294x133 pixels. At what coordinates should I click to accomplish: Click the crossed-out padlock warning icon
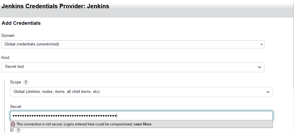pos(13,124)
